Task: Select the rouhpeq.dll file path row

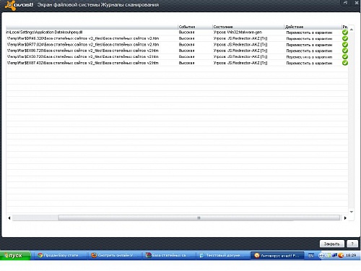Action: coord(44,33)
